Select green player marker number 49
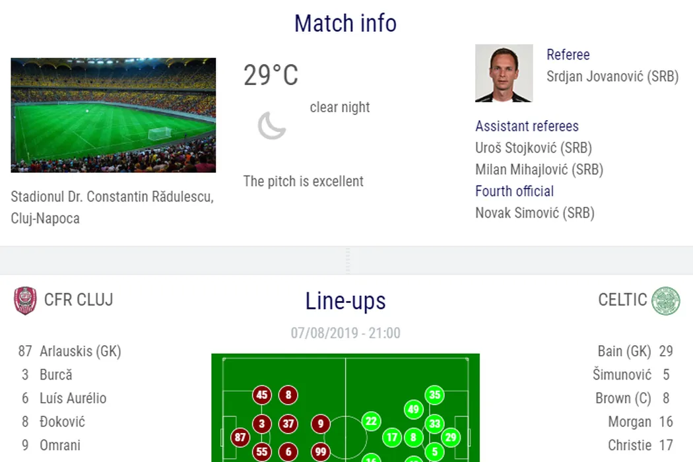The height and width of the screenshot is (462, 693). pyautogui.click(x=413, y=409)
